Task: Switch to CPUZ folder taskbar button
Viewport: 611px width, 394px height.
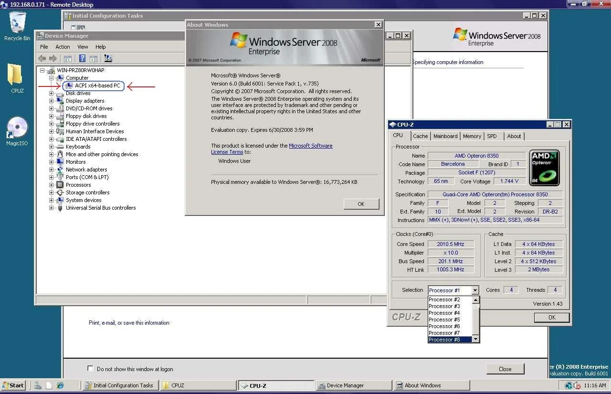Action: click(198, 385)
